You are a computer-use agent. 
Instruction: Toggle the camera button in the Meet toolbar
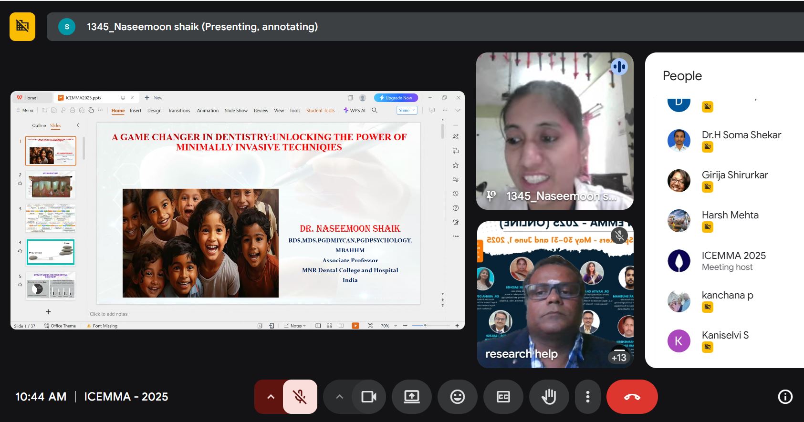coord(369,397)
